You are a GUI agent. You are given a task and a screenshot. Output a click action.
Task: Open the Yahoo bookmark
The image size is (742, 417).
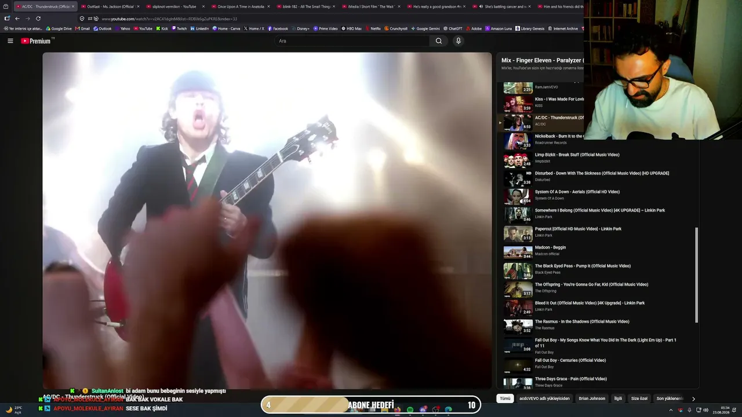[122, 28]
